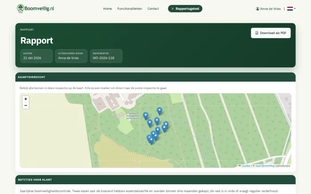Expand the Dutch flag language dropdown
This screenshot has width=311, height=194.
[291, 8]
